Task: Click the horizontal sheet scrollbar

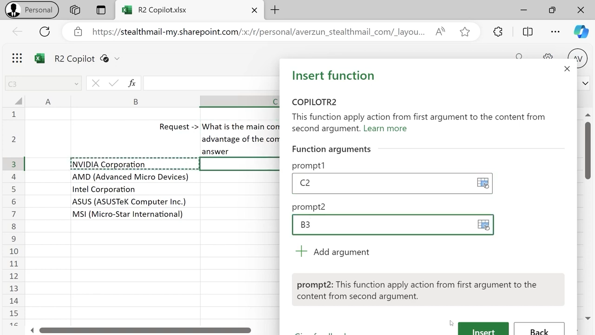Action: [x=145, y=330]
